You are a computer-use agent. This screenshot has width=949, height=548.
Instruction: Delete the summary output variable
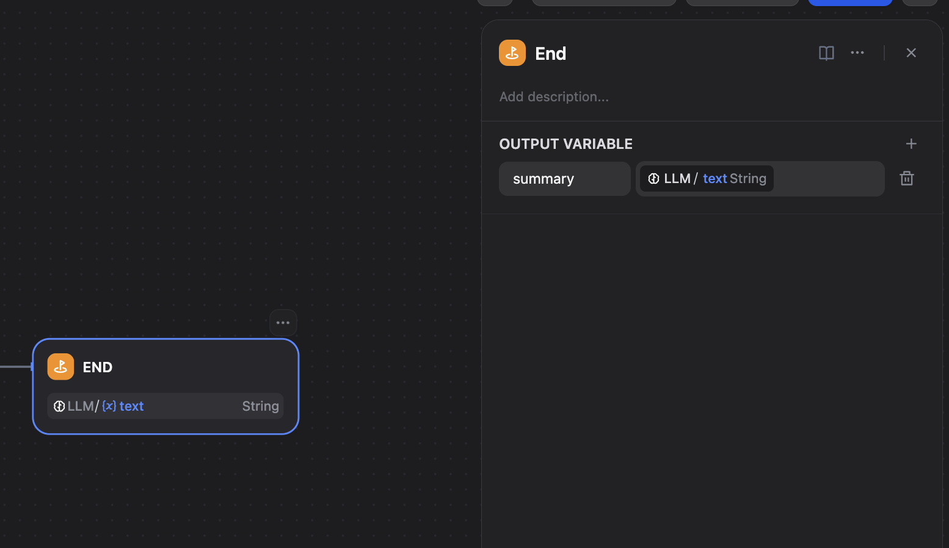click(907, 178)
